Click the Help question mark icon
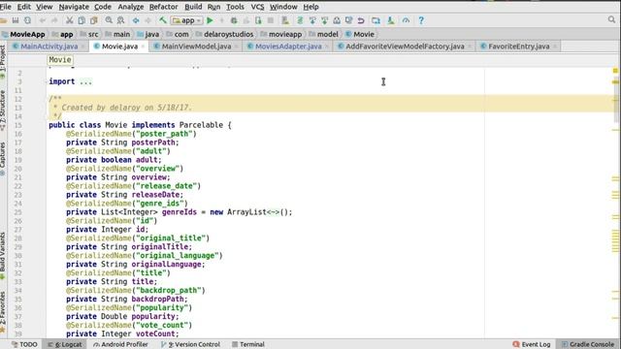621x349 pixels. coord(421,20)
